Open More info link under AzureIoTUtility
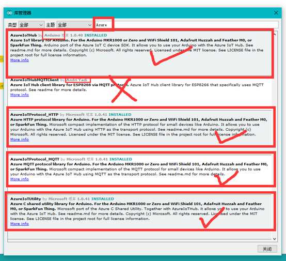The width and height of the screenshot is (286, 261). tap(20, 224)
